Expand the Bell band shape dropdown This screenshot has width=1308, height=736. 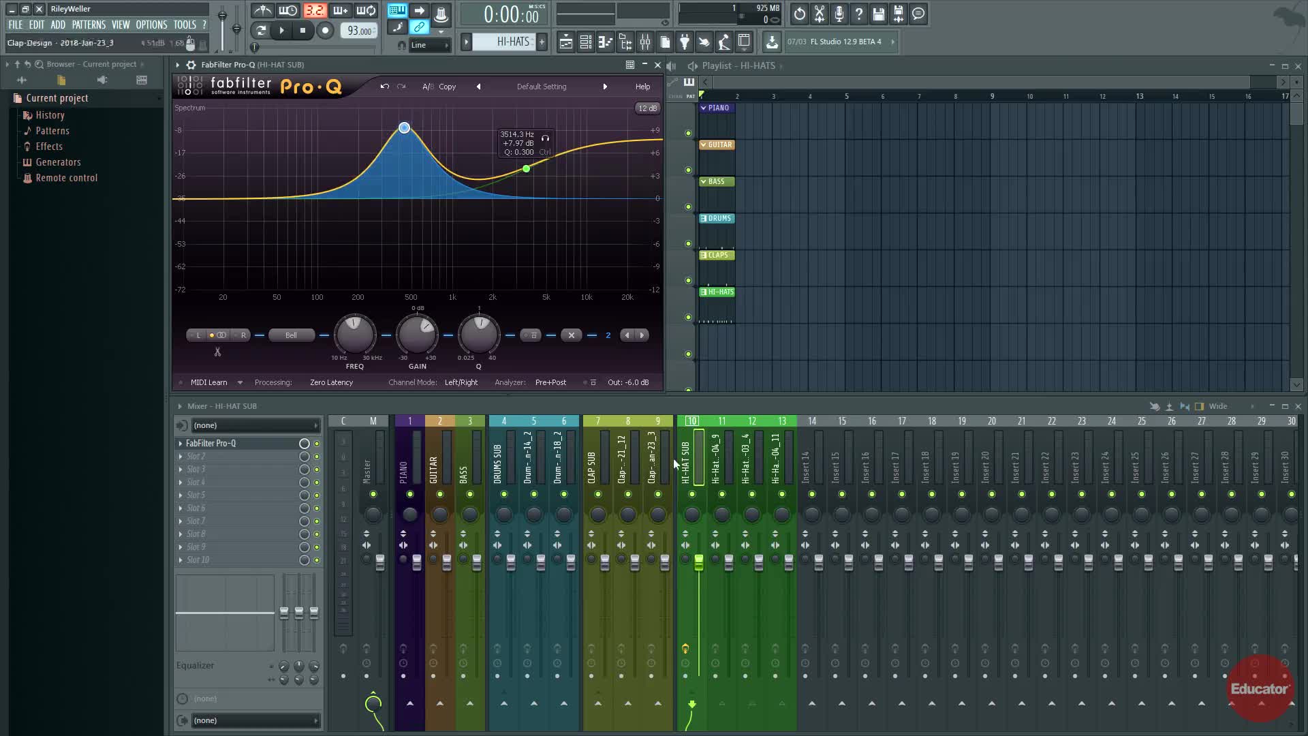point(291,335)
